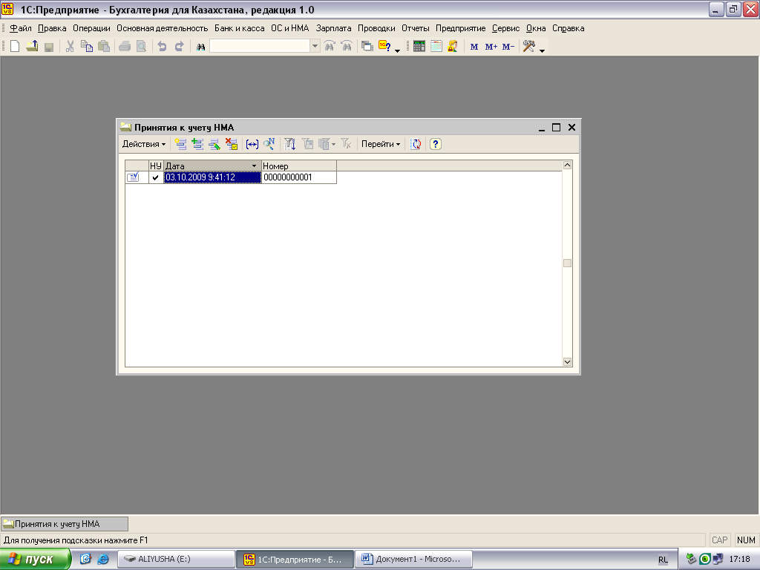Click the M- memory subtract button
This screenshot has width=760, height=570.
coord(508,47)
